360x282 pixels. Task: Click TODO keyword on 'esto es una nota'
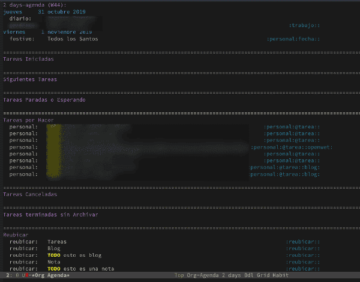pyautogui.click(x=54, y=269)
